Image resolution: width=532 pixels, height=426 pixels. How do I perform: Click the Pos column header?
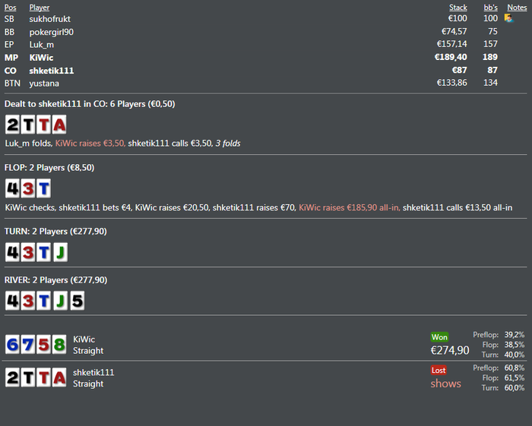[10, 8]
